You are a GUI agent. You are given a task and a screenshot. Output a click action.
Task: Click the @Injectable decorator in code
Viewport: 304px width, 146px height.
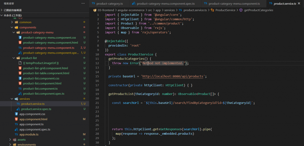pos(115,41)
